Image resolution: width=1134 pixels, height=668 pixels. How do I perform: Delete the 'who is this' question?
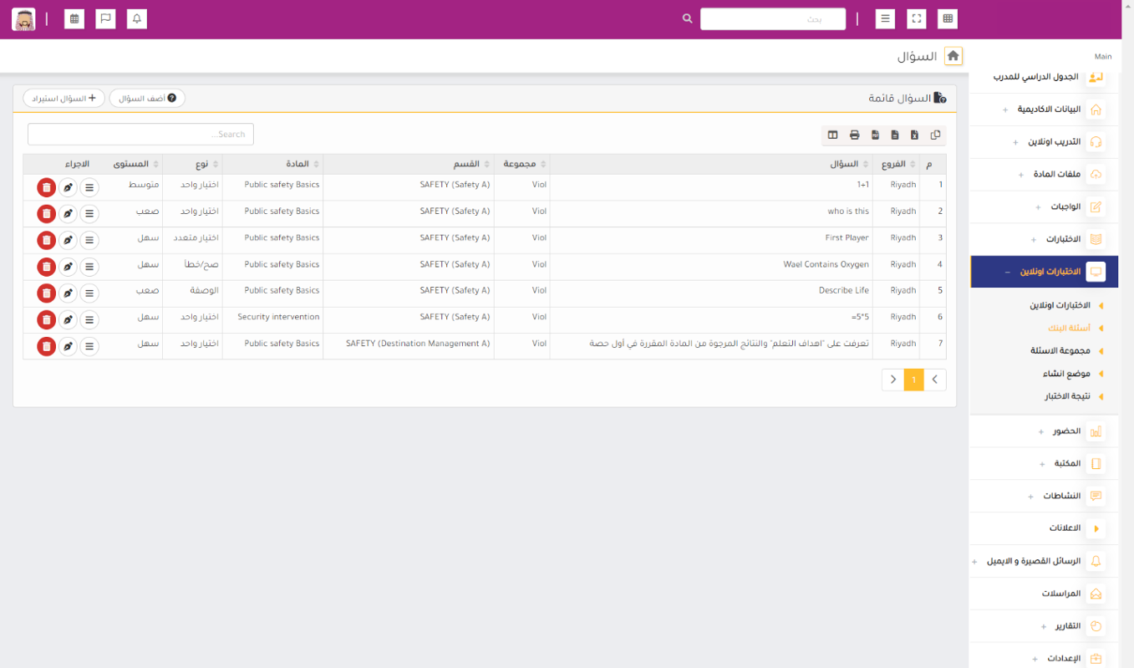[47, 213]
